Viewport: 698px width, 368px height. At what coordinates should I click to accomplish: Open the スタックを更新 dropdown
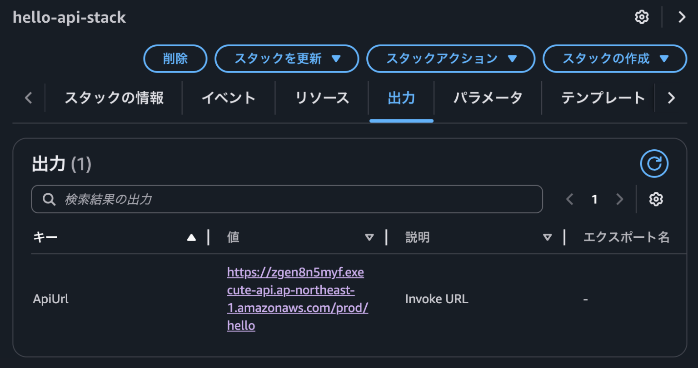287,59
